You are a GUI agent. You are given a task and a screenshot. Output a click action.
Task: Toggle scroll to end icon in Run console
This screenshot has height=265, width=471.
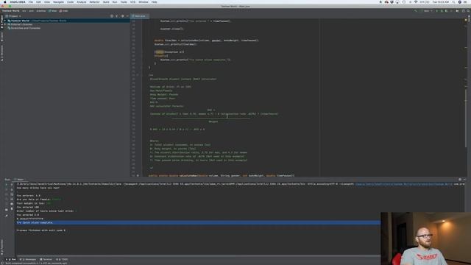(12, 199)
